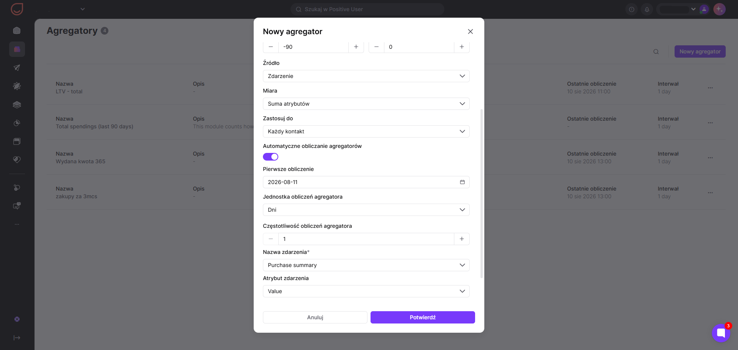Open the notifications bell icon
The height and width of the screenshot is (350, 738).
click(647, 9)
